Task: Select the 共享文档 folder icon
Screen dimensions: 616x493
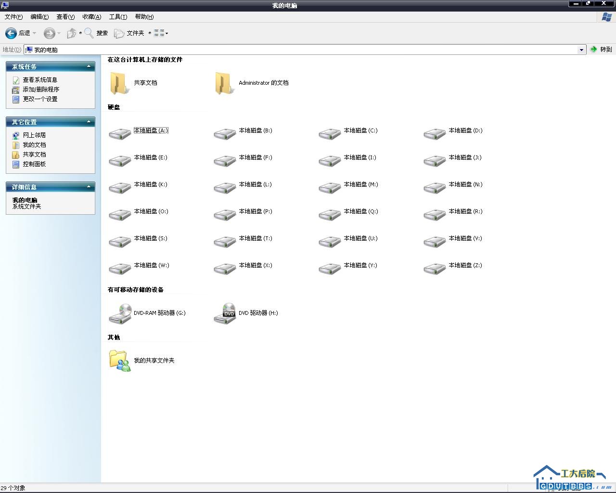Action: [118, 83]
